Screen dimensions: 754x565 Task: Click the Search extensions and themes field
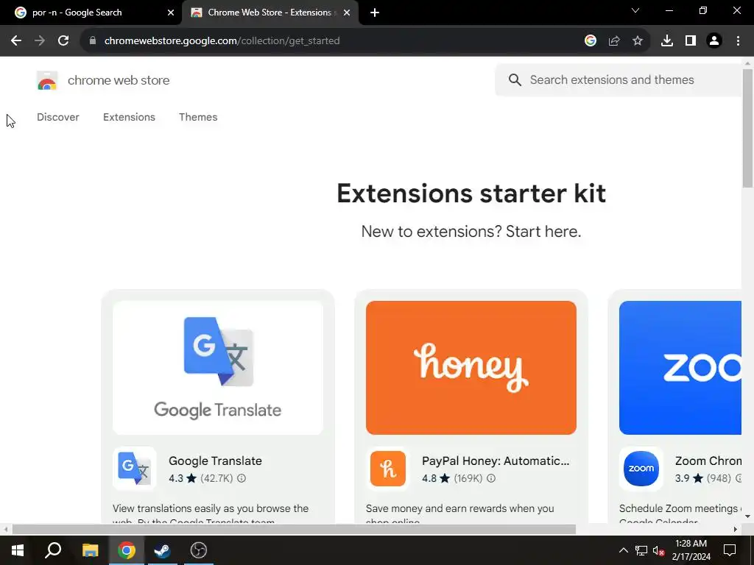(619, 79)
